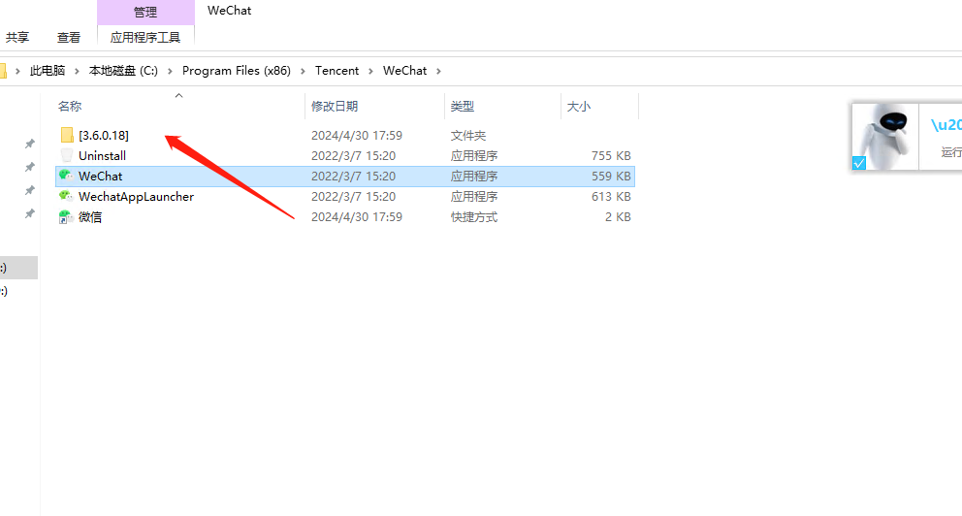Click the bottom pin icon in the sidebar
The height and width of the screenshot is (516, 962).
[x=29, y=213]
